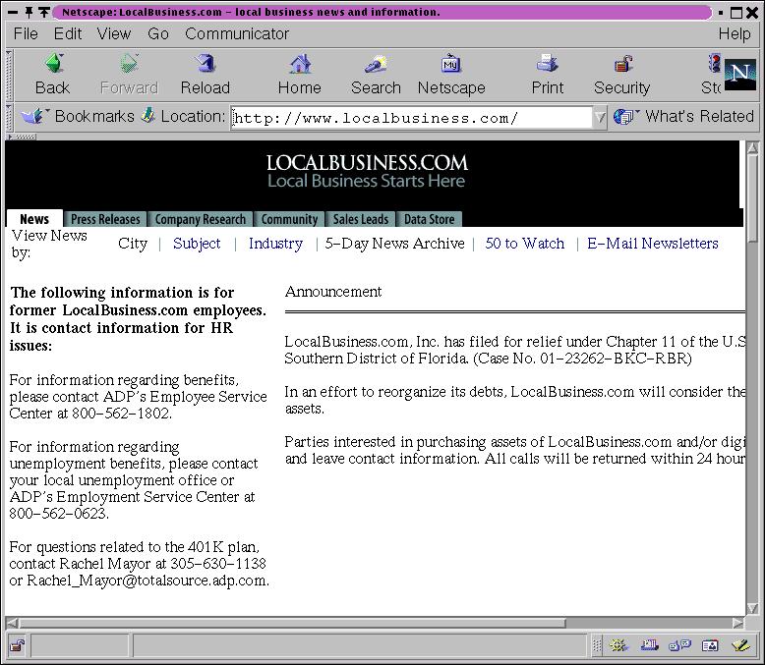Viewport: 765px width, 665px height.
Task: Click window menu button in title bar
Action: 14,12
